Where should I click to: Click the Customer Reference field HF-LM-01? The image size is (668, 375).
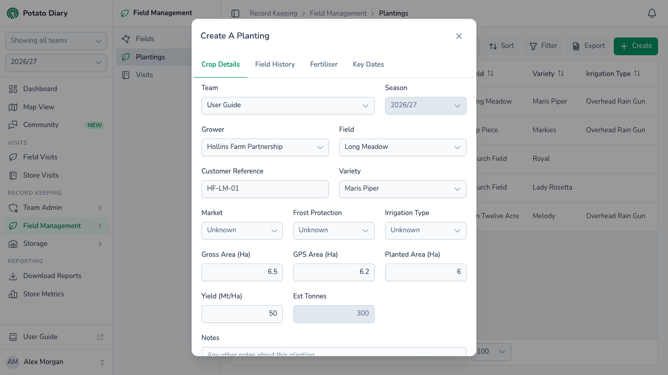click(x=265, y=189)
